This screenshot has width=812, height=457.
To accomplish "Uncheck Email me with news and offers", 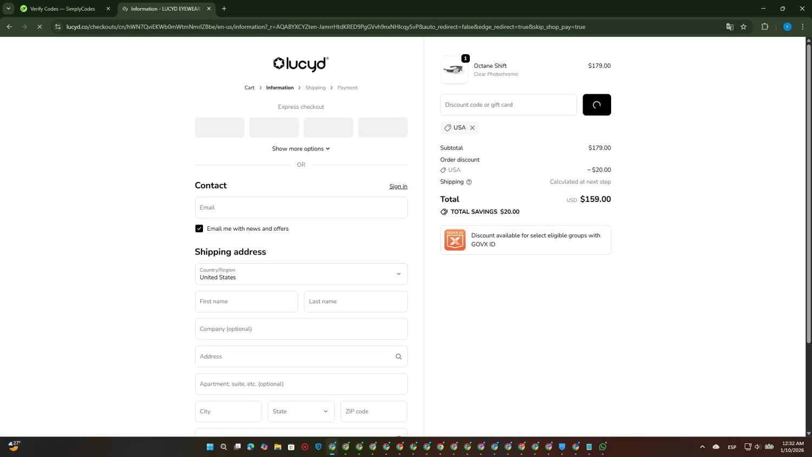I will click(199, 228).
